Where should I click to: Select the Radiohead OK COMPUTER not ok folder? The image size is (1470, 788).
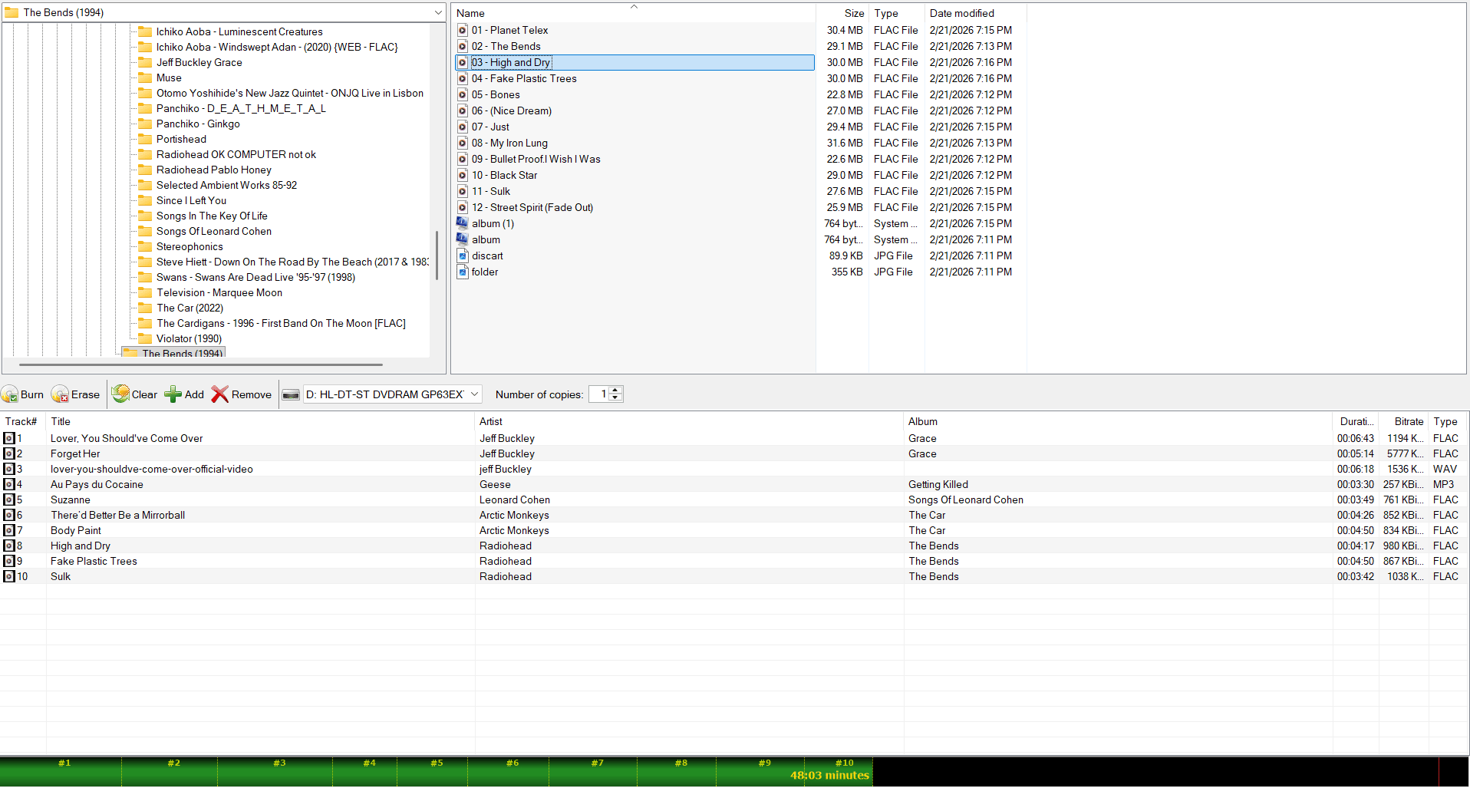tap(236, 154)
